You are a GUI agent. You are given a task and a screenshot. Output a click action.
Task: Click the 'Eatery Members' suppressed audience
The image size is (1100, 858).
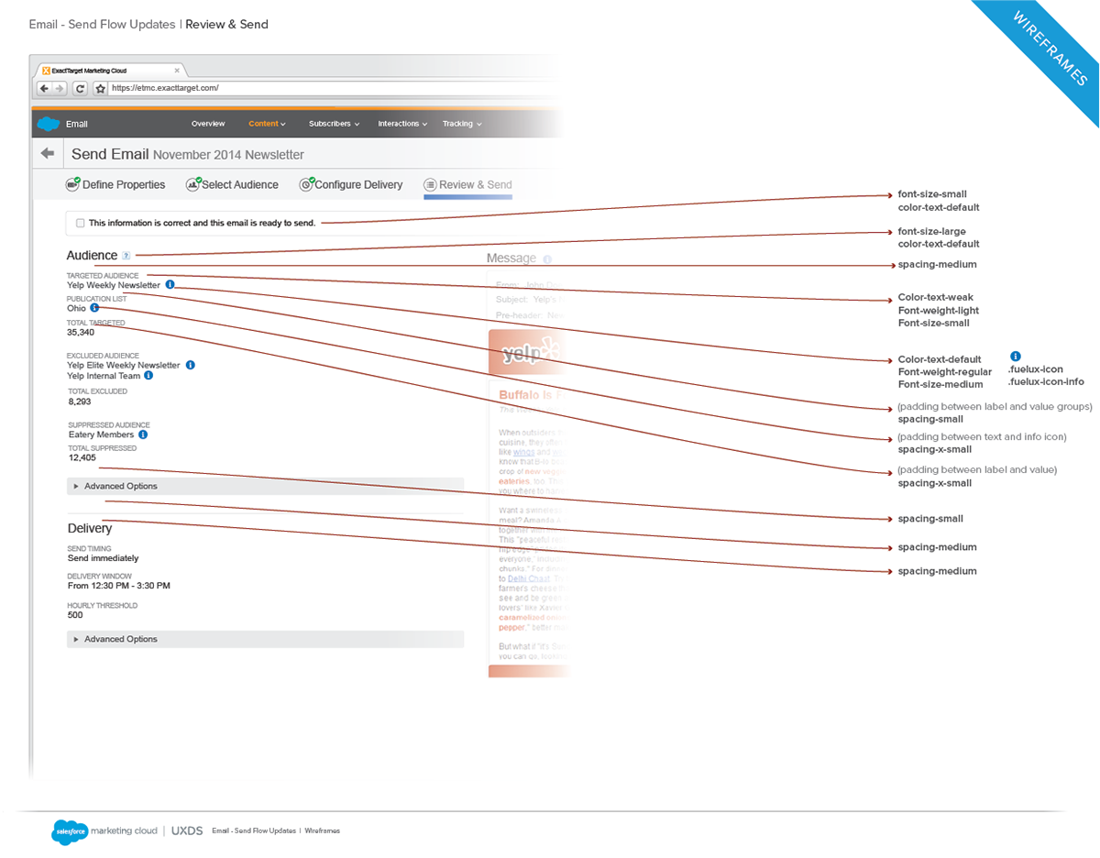[x=101, y=434]
